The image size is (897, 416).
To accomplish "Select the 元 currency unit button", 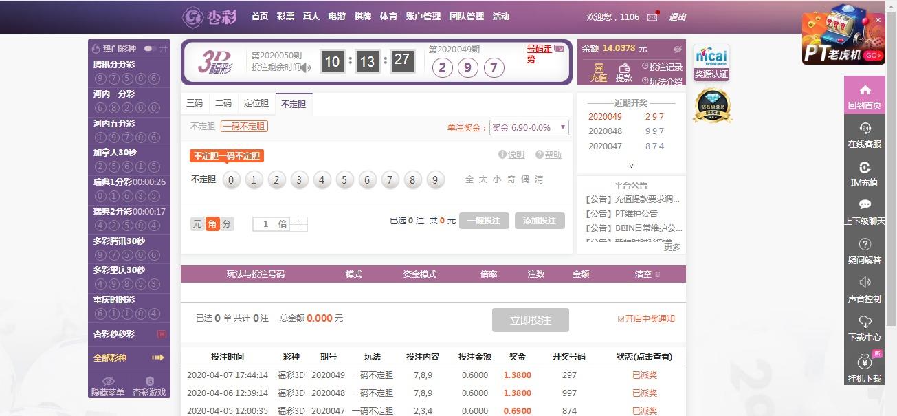I will (x=197, y=223).
